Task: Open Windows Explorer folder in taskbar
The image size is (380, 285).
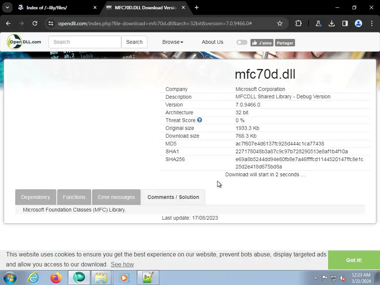Action: click(x=101, y=278)
